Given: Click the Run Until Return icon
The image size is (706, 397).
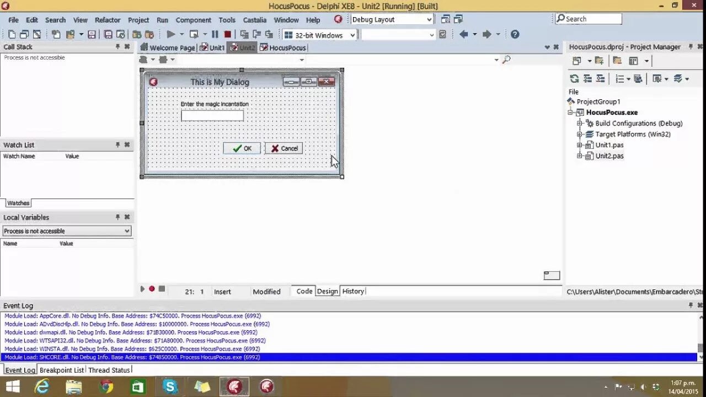Looking at the screenshot, I should click(269, 34).
